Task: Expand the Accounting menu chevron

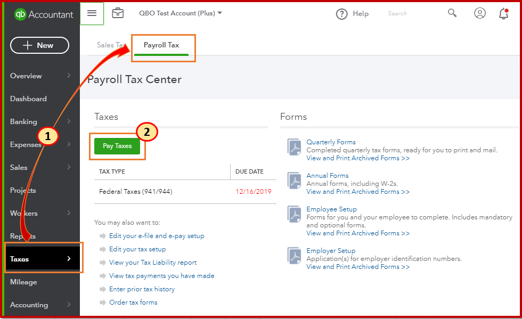Action: (x=69, y=304)
